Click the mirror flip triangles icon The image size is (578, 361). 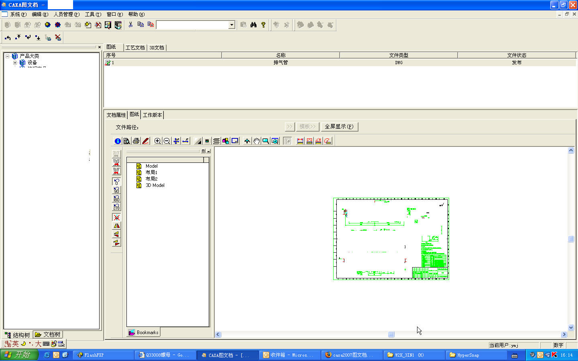[x=116, y=226]
